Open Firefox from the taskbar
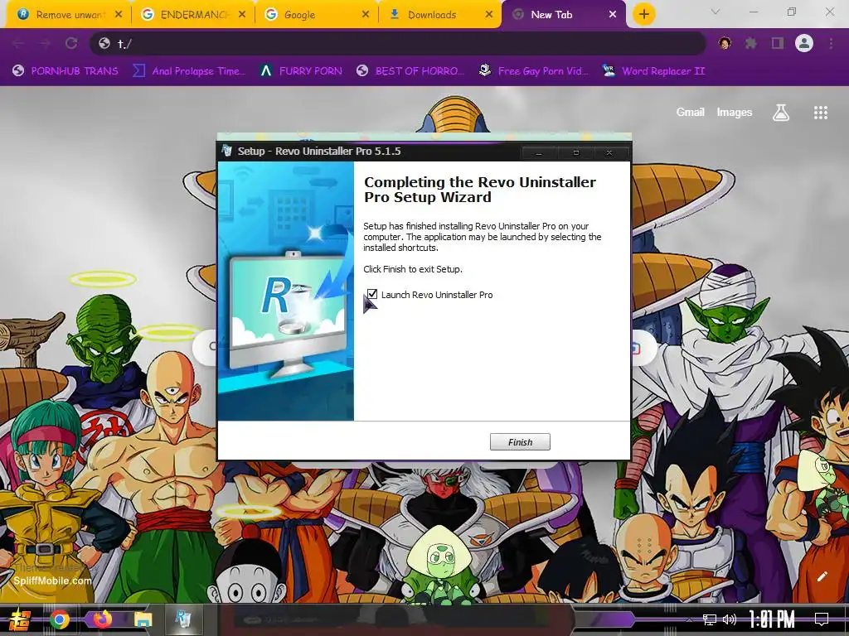Image resolution: width=849 pixels, height=636 pixels. pos(102,619)
